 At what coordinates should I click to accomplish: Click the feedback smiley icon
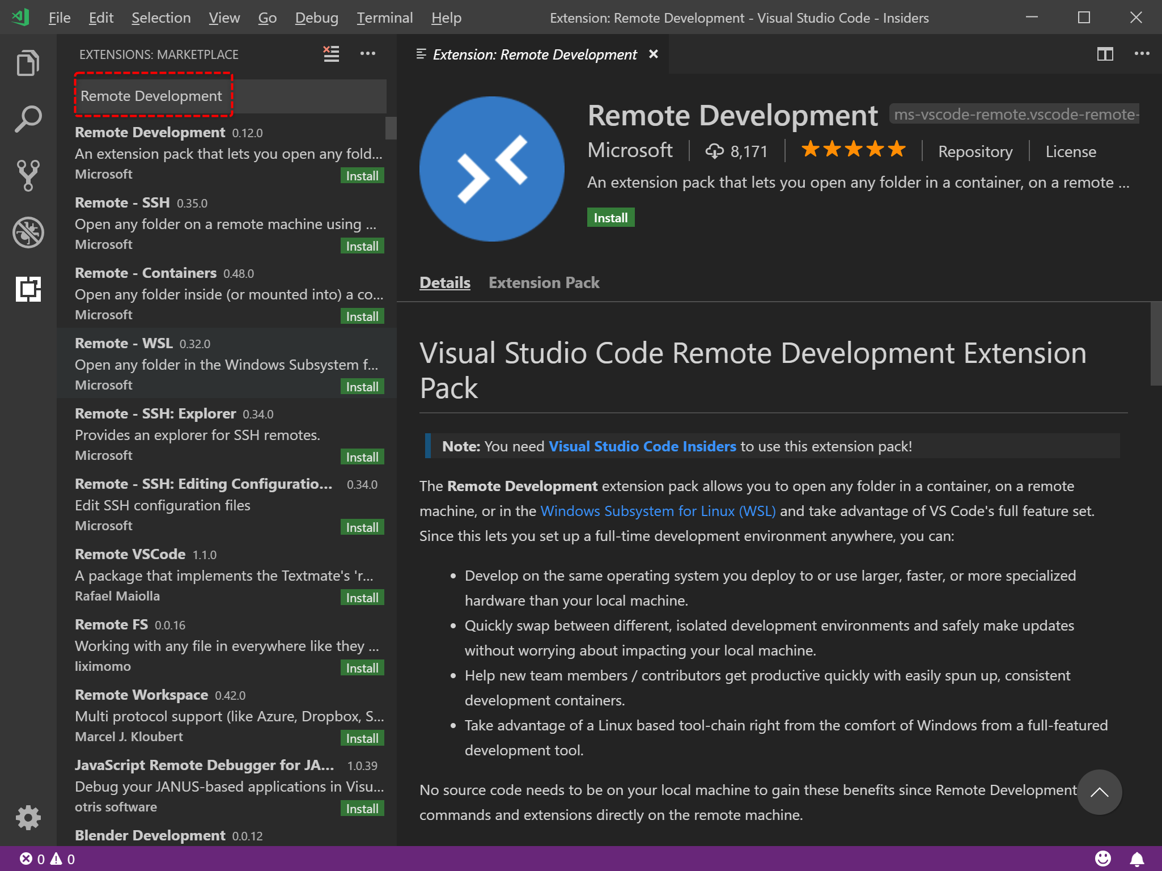tap(1102, 859)
